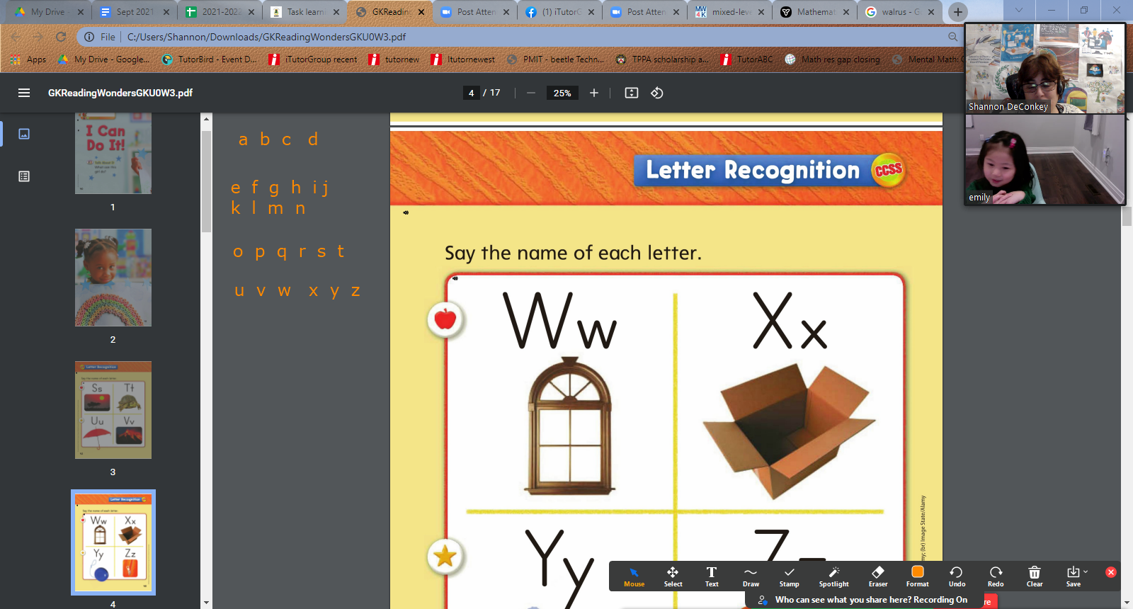Image resolution: width=1133 pixels, height=609 pixels.
Task: Switch to the walrus Google tab
Action: coord(899,12)
